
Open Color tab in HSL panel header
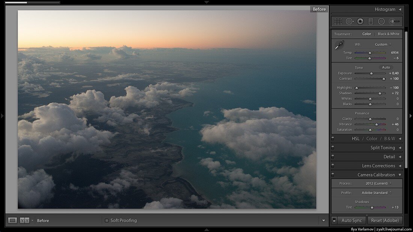click(x=372, y=139)
